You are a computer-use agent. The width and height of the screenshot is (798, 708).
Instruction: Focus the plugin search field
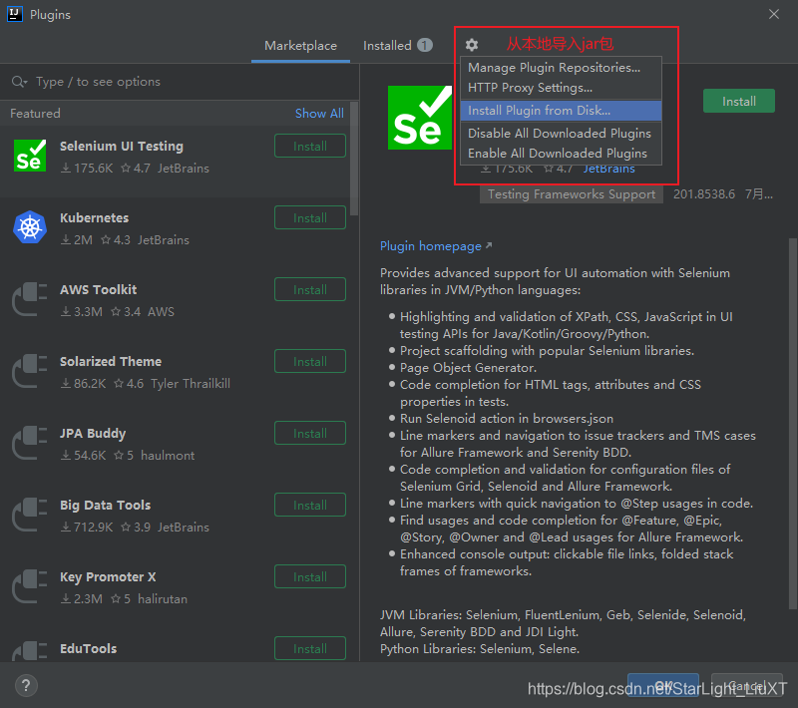180,82
